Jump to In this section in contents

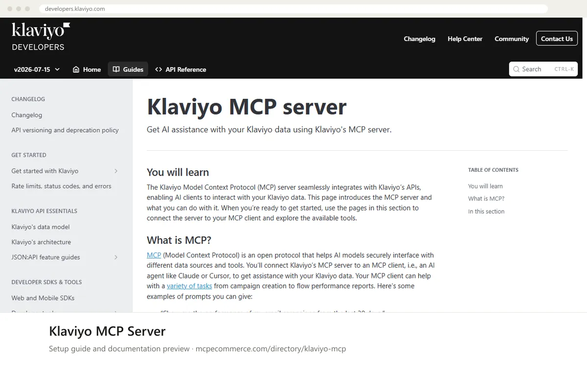pyautogui.click(x=486, y=211)
